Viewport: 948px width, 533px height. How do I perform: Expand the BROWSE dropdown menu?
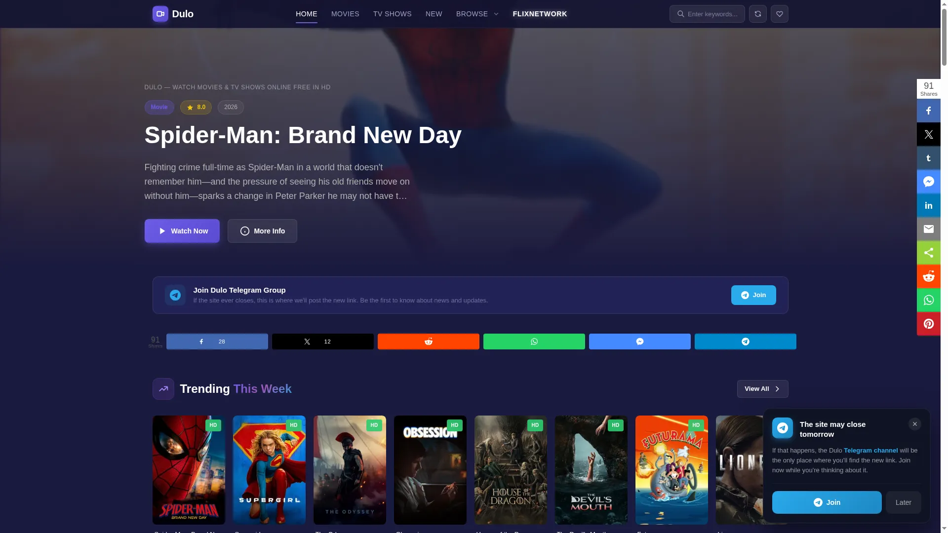pos(477,14)
